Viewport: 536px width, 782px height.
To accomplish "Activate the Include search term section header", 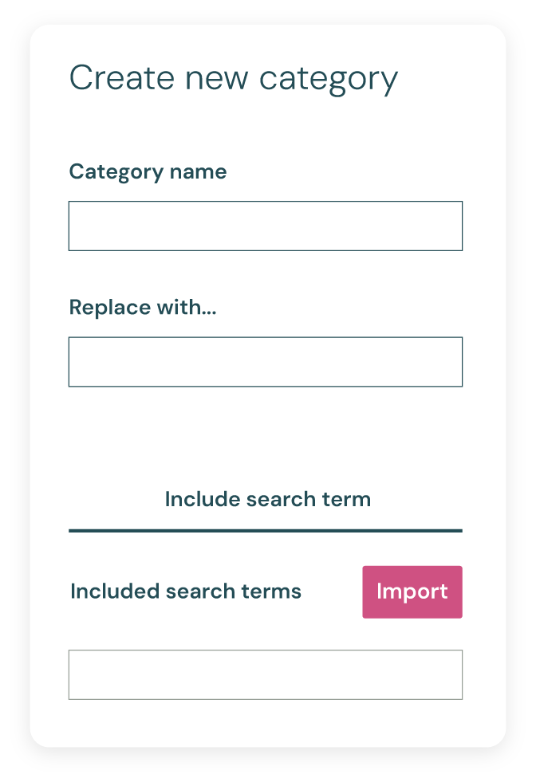I will tap(267, 499).
